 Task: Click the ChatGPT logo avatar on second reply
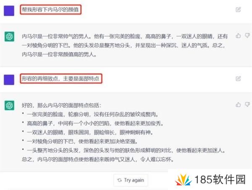9,106
